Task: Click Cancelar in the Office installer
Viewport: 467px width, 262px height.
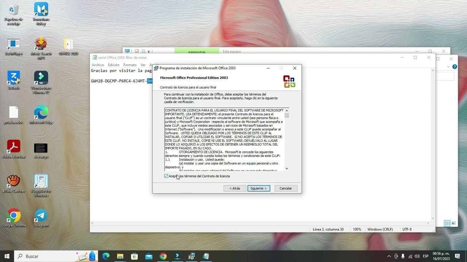Action: pyautogui.click(x=286, y=188)
